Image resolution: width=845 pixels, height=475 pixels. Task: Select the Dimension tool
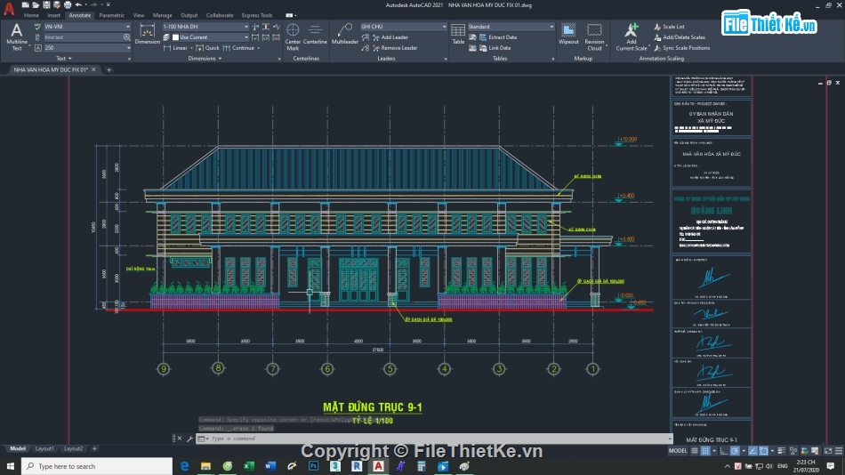coord(147,34)
